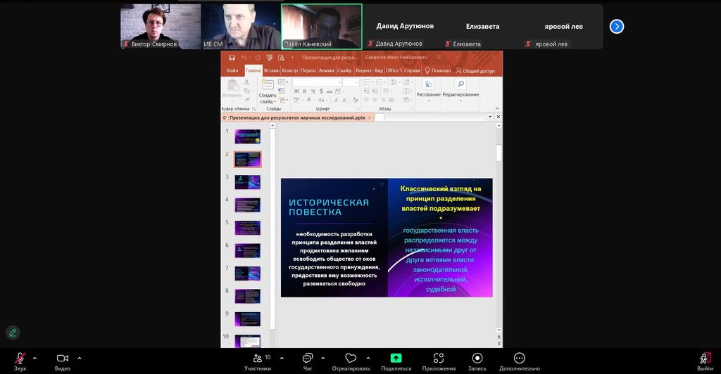
Task: Select slide 5 thumbnail in slide panel
Action: [x=247, y=228]
